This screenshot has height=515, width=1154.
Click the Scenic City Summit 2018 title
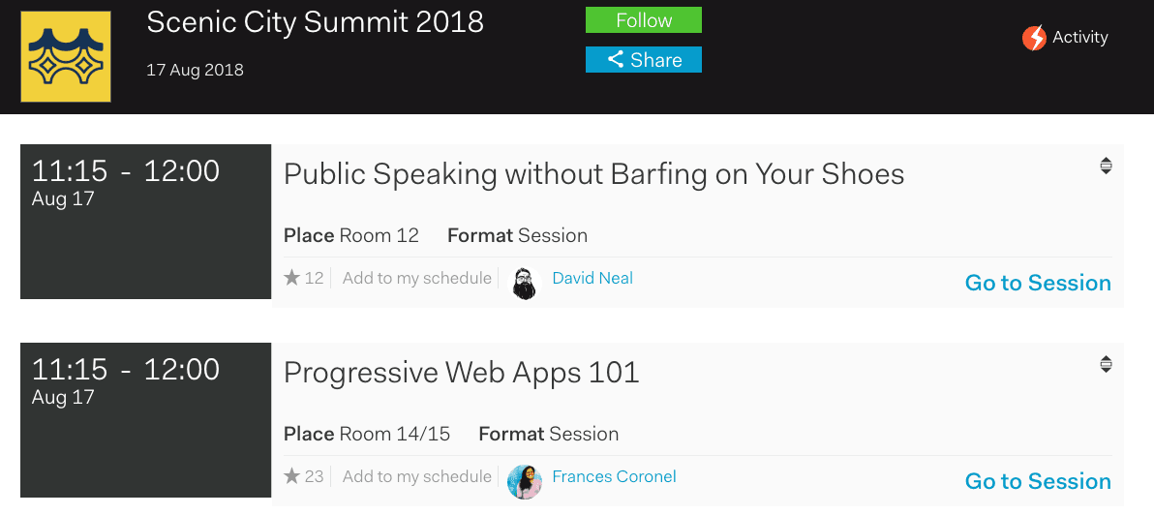click(x=315, y=22)
